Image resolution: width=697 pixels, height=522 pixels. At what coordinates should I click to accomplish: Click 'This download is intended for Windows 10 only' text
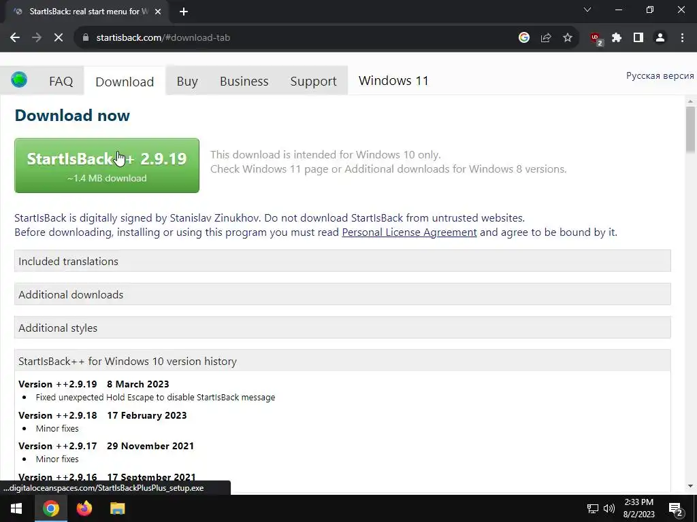pos(325,154)
